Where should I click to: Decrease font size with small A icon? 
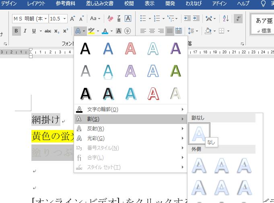(81, 18)
